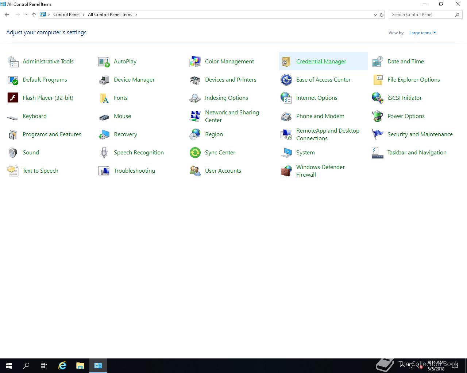This screenshot has width=467, height=373.
Task: Open Security and Maintenance link
Action: tap(420, 134)
